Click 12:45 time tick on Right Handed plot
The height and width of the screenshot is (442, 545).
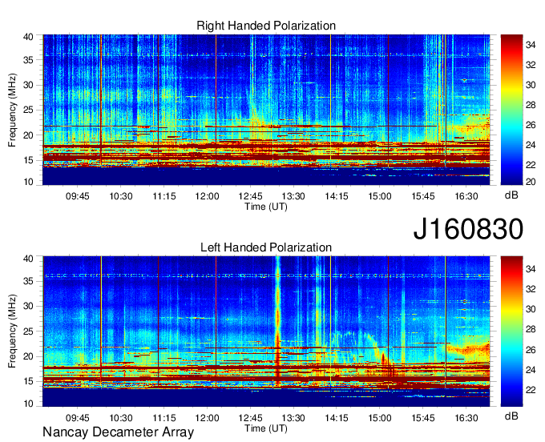click(x=250, y=196)
